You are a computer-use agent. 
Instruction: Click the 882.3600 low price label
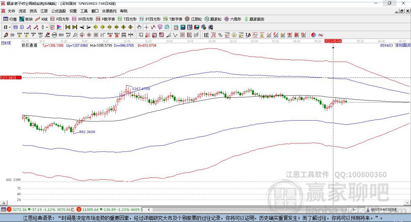(87, 132)
